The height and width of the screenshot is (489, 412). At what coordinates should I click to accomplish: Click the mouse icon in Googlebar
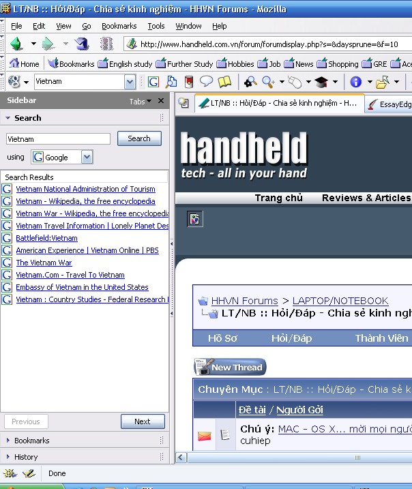click(295, 82)
